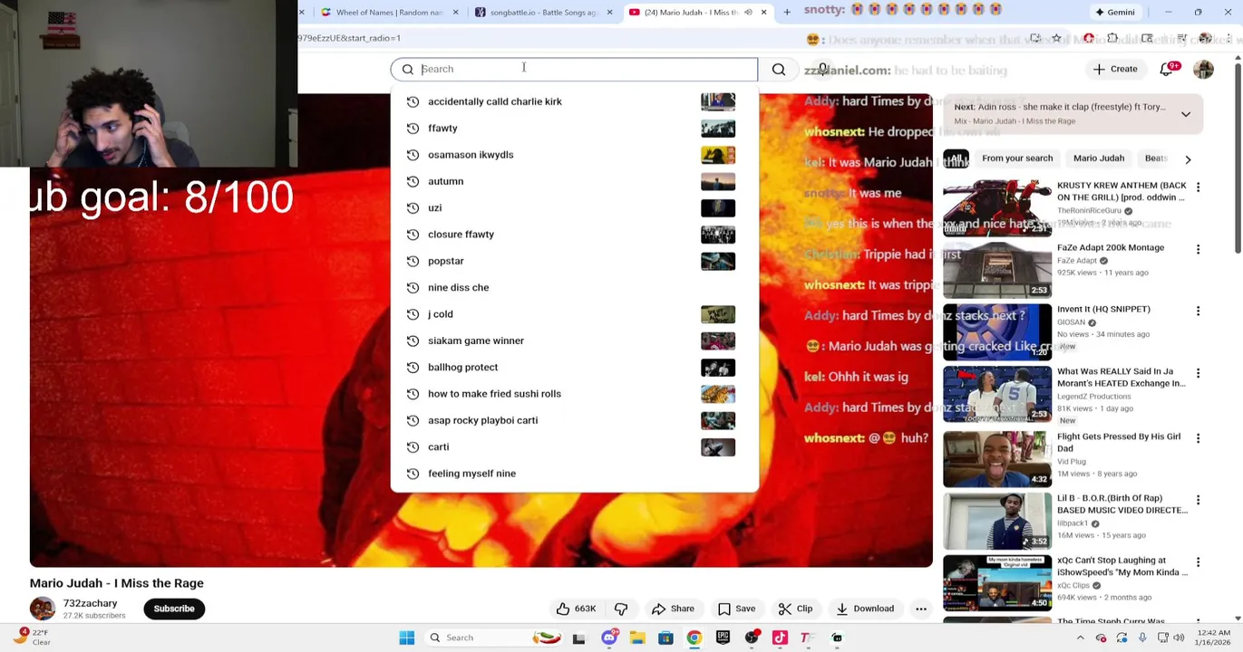Open the Create menu
The height and width of the screenshot is (652, 1243).
tap(1115, 69)
